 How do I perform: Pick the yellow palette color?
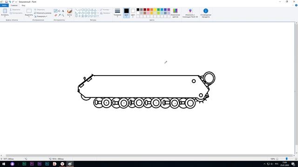pos(155,9)
